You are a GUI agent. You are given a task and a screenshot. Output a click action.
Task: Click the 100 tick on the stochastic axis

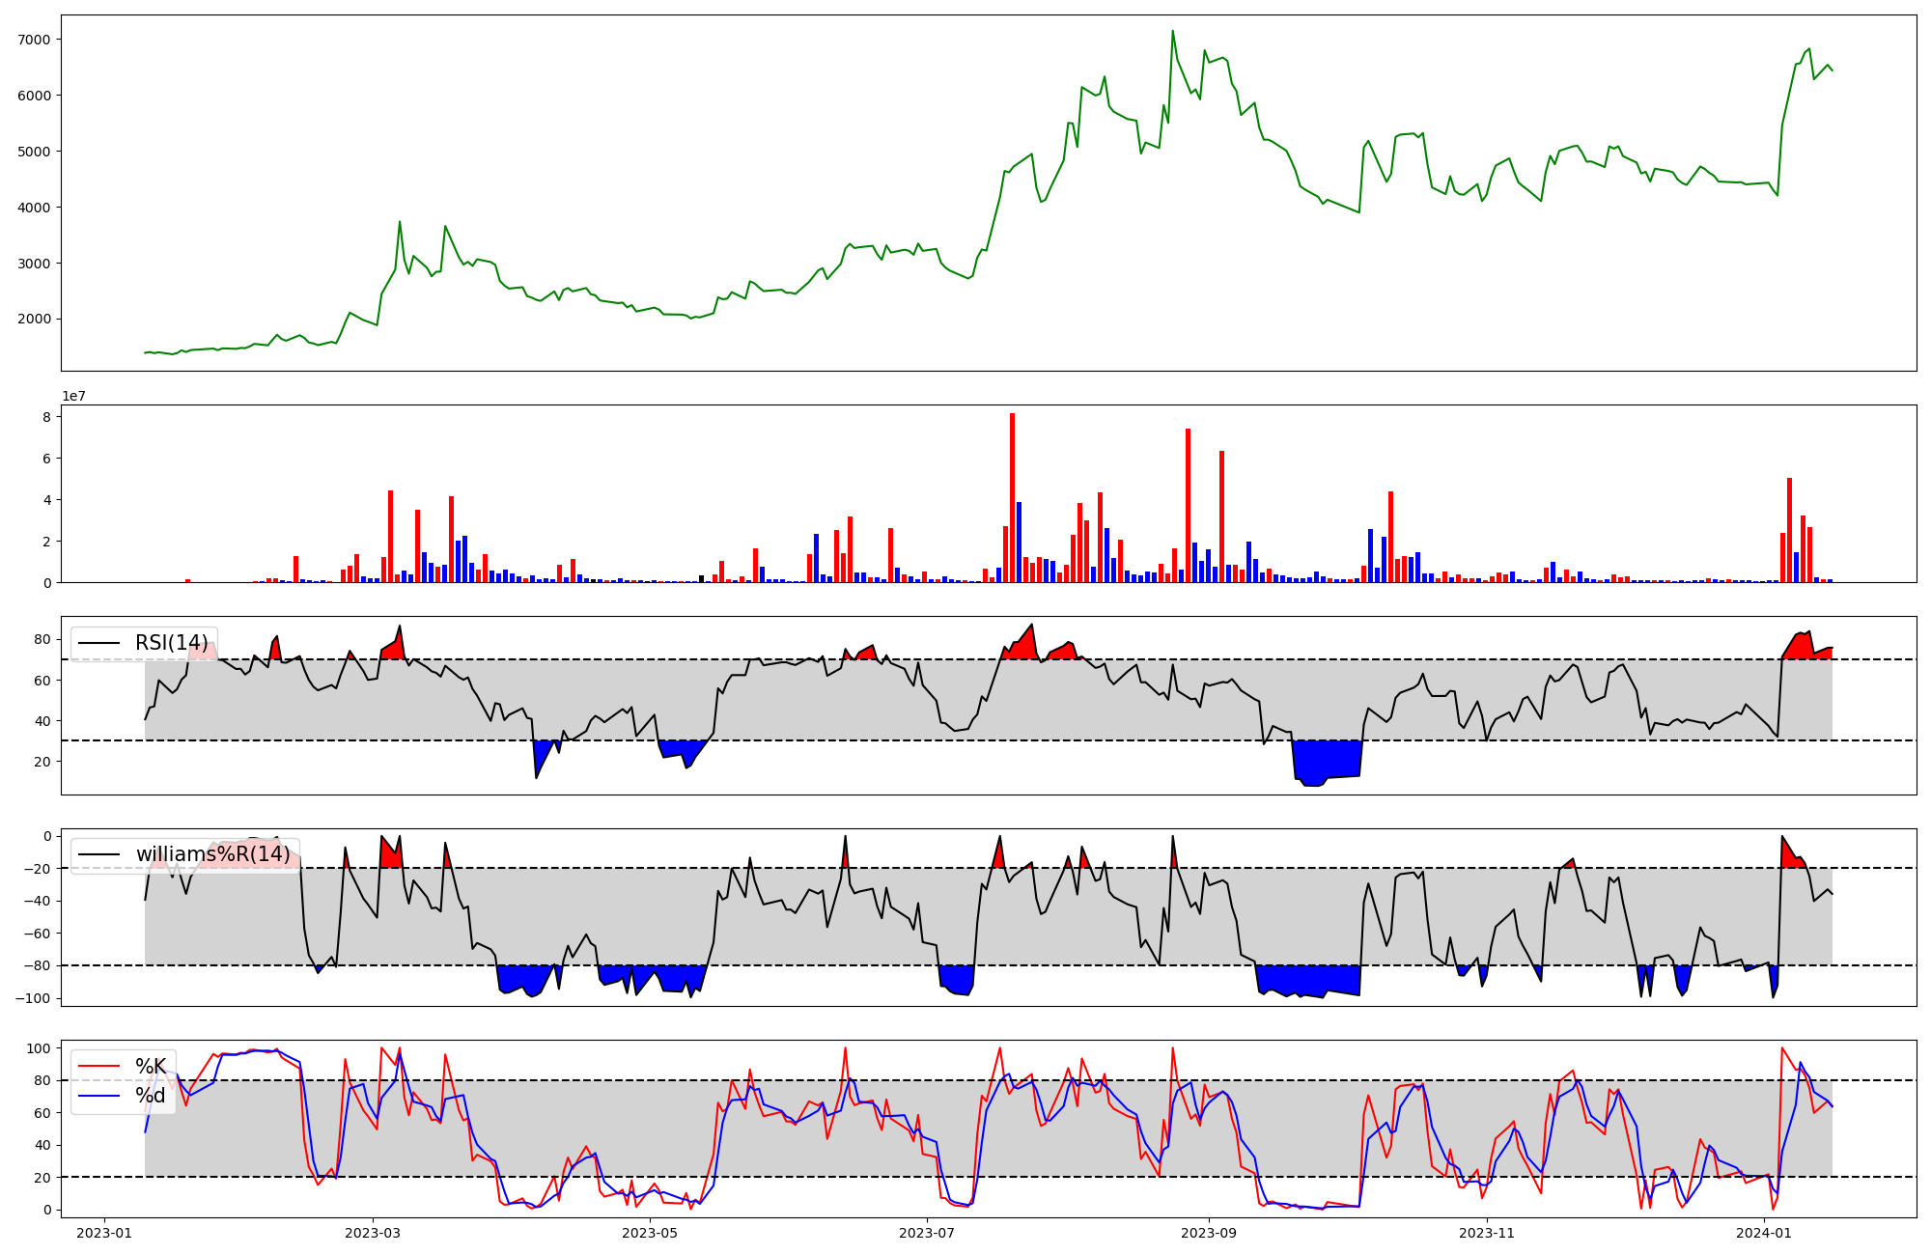(39, 1048)
